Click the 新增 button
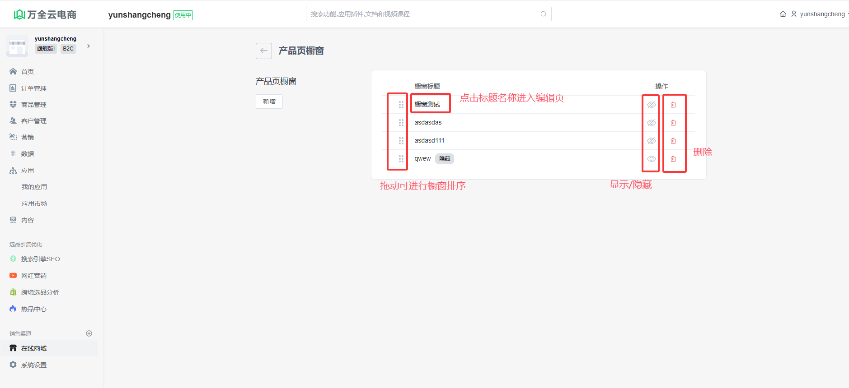Screen dimensions: 849x388 pyautogui.click(x=269, y=102)
